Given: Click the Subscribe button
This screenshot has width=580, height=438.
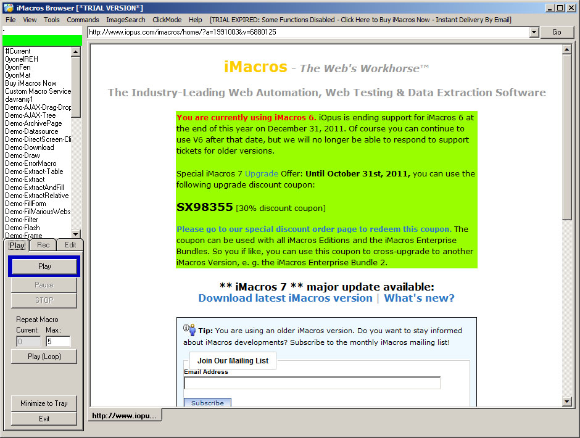Looking at the screenshot, I should (207, 402).
